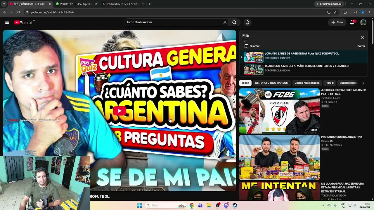Image resolution: width=374 pixels, height=210 pixels.
Task: Open the YouTube hamburger guide menu
Action: 7,22
